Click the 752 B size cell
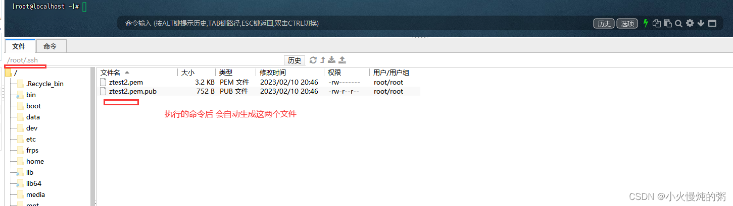Screen dimensions: 733x206 (206, 91)
